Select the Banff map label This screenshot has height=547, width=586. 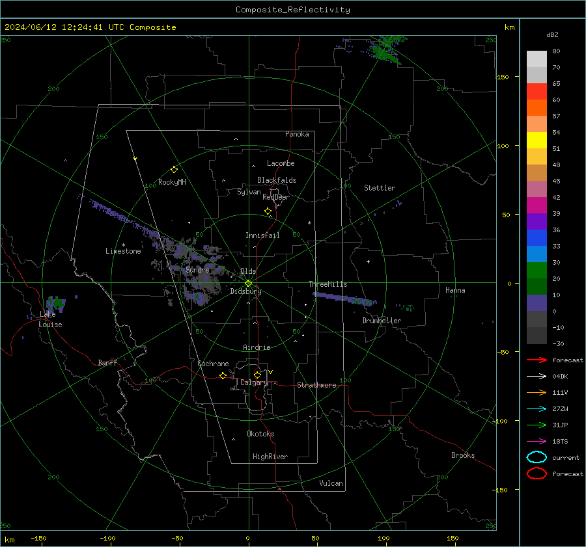tap(107, 362)
